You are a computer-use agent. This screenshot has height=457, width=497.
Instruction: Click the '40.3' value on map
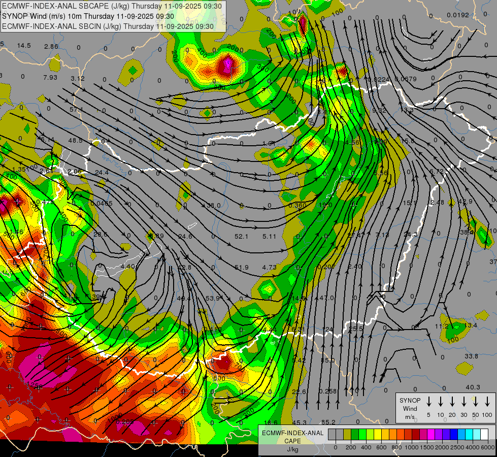click(x=473, y=387)
